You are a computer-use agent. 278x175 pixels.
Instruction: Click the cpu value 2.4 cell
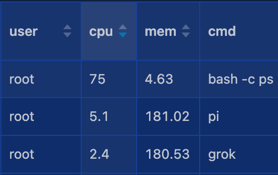(109, 154)
